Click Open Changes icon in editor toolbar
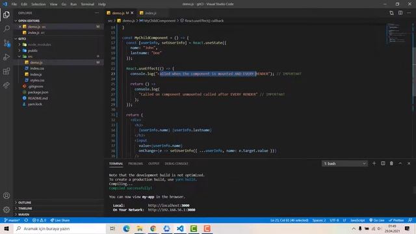The width and height of the screenshot is (416, 234). coord(391,13)
